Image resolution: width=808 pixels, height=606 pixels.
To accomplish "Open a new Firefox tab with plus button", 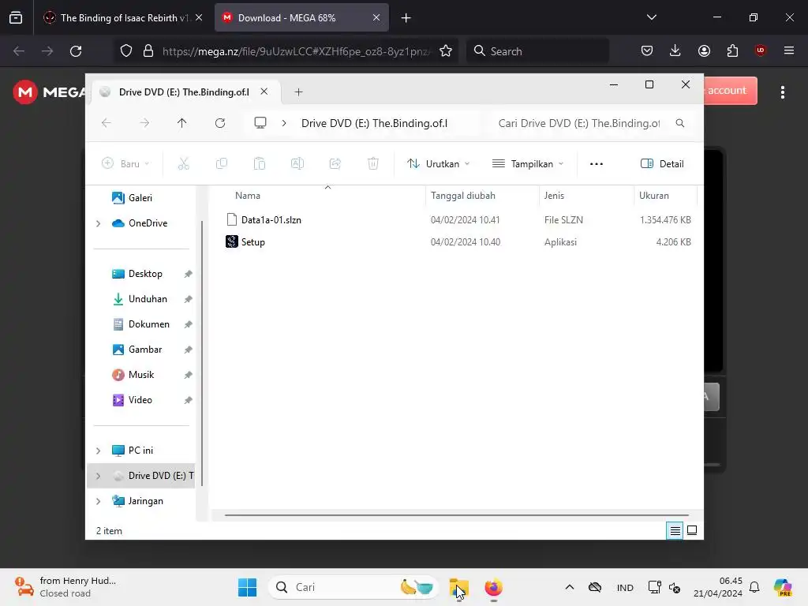I will pyautogui.click(x=406, y=18).
